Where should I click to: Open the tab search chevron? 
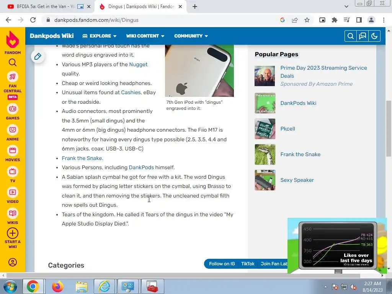point(346,7)
